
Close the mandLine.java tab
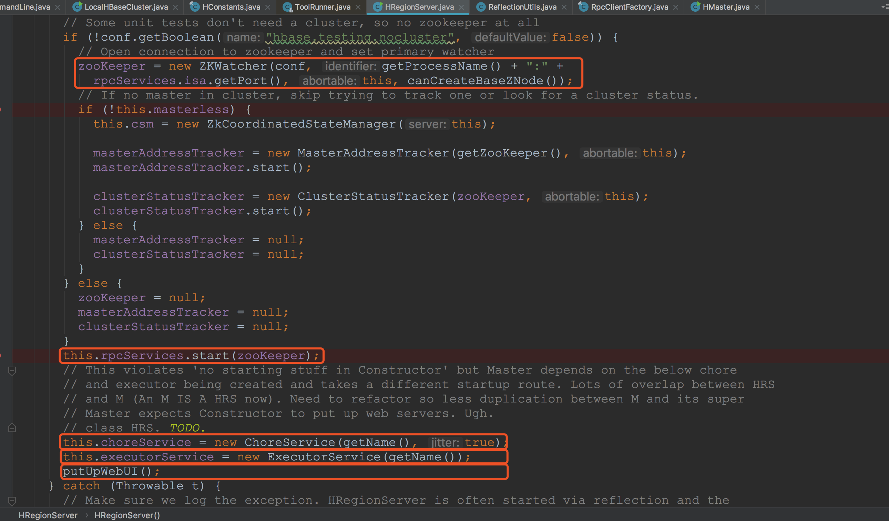pyautogui.click(x=58, y=7)
